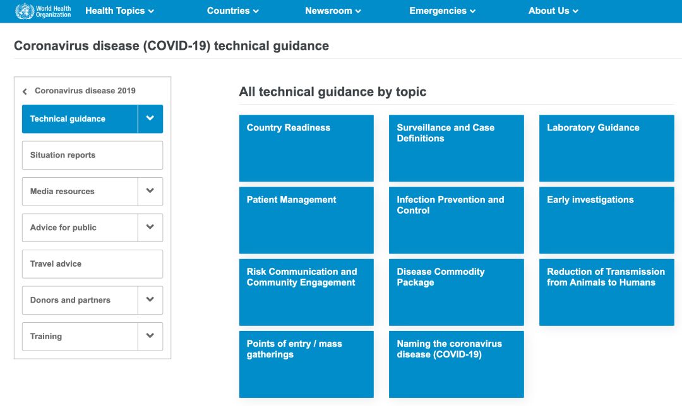
Task: Open the Health Topics menu
Action: point(119,11)
